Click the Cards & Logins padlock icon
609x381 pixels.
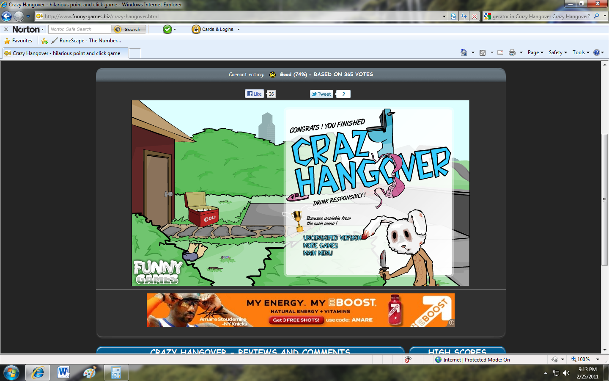[196, 29]
